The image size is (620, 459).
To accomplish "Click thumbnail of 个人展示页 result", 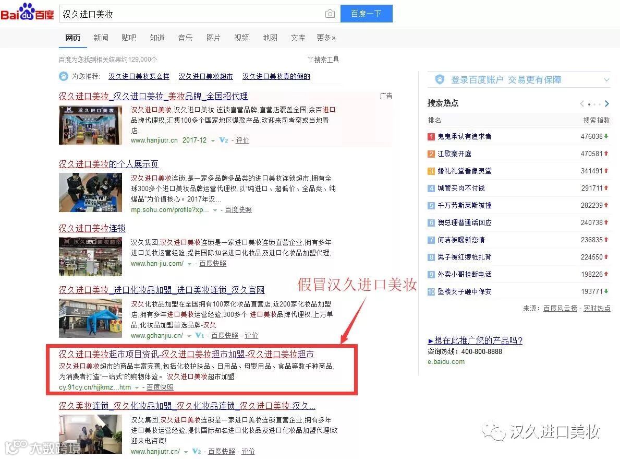I will pyautogui.click(x=91, y=193).
